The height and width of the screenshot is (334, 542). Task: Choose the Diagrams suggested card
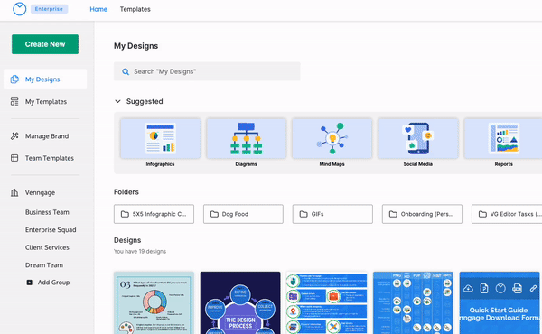246,138
